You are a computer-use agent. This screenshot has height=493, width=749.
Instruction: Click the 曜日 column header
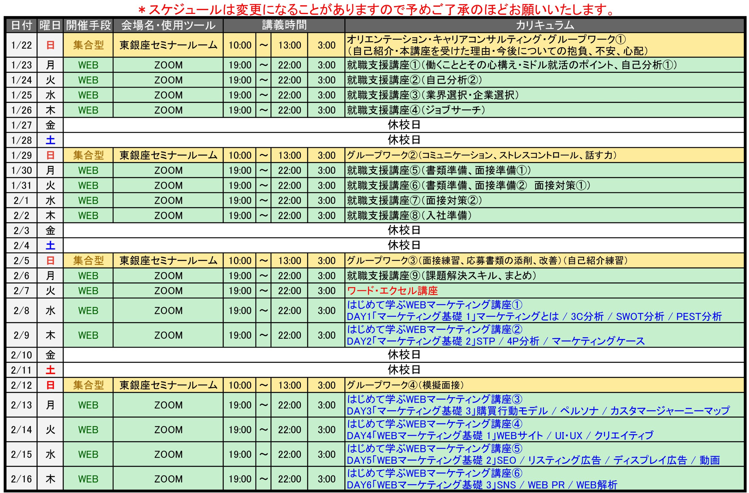50,25
